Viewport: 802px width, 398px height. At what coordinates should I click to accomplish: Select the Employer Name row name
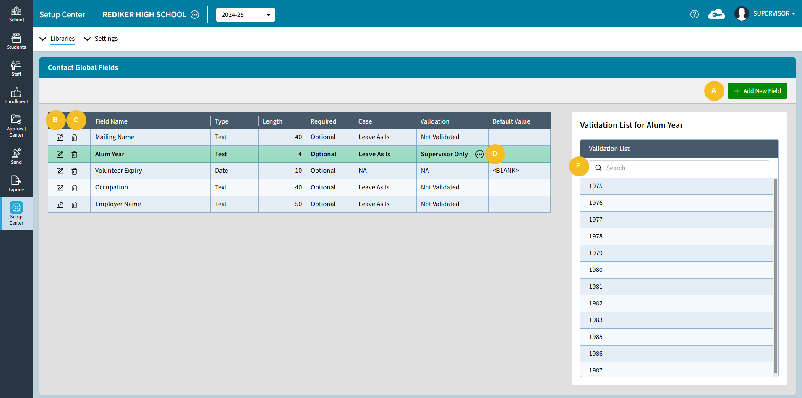118,204
